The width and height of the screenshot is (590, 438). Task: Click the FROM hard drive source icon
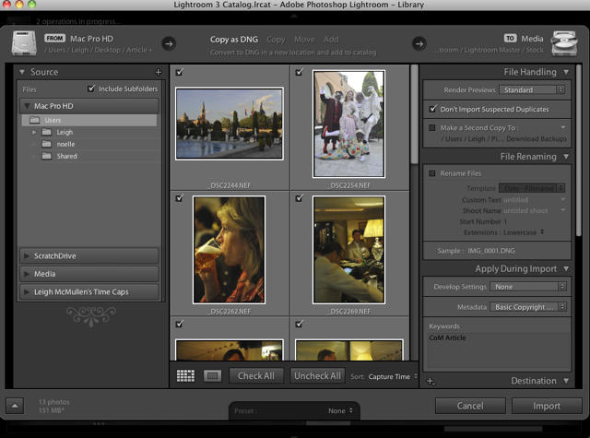pos(22,42)
